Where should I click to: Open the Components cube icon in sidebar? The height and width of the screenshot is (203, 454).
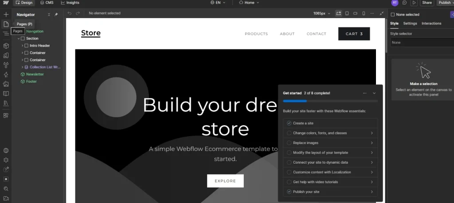coord(6,46)
